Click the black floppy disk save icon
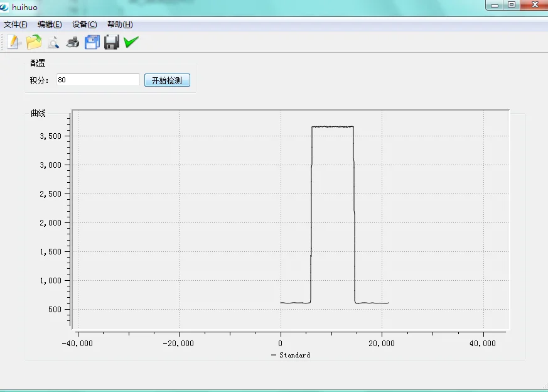 pos(112,42)
